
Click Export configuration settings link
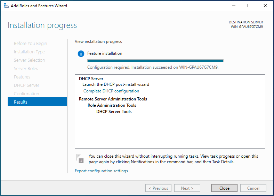click(x=101, y=171)
